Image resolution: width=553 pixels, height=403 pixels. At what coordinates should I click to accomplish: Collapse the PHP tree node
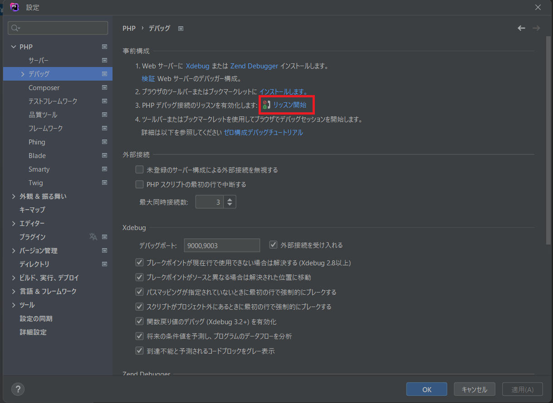pos(13,47)
